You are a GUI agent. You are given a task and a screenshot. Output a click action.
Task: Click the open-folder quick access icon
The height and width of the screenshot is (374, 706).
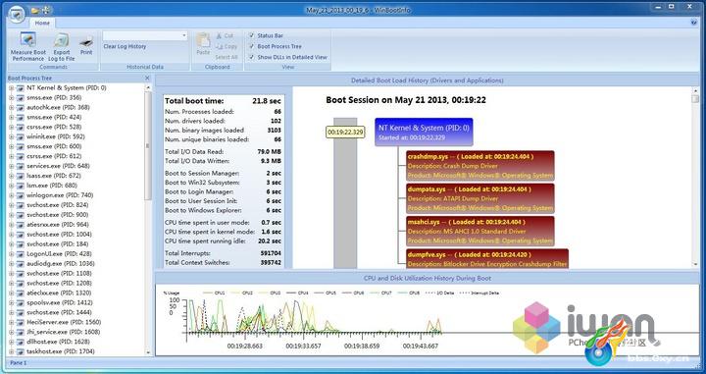35,10
